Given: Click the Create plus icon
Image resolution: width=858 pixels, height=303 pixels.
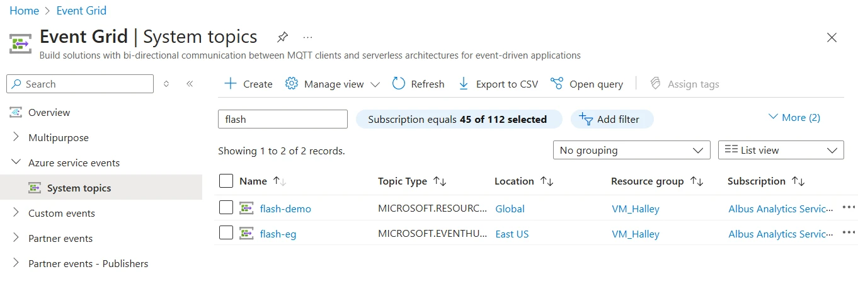Looking at the screenshot, I should coord(231,84).
